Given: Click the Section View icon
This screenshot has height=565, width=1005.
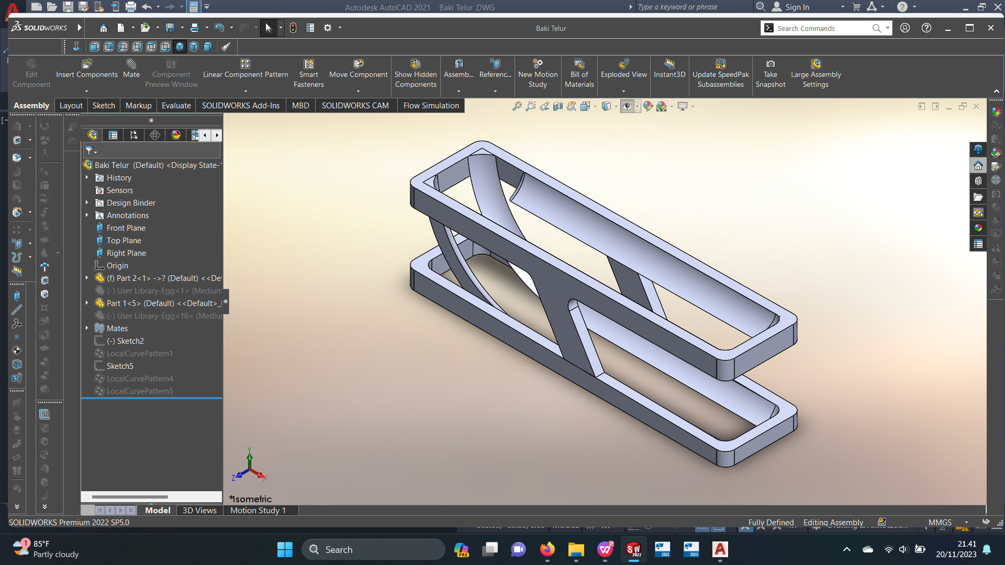Looking at the screenshot, I should [558, 106].
